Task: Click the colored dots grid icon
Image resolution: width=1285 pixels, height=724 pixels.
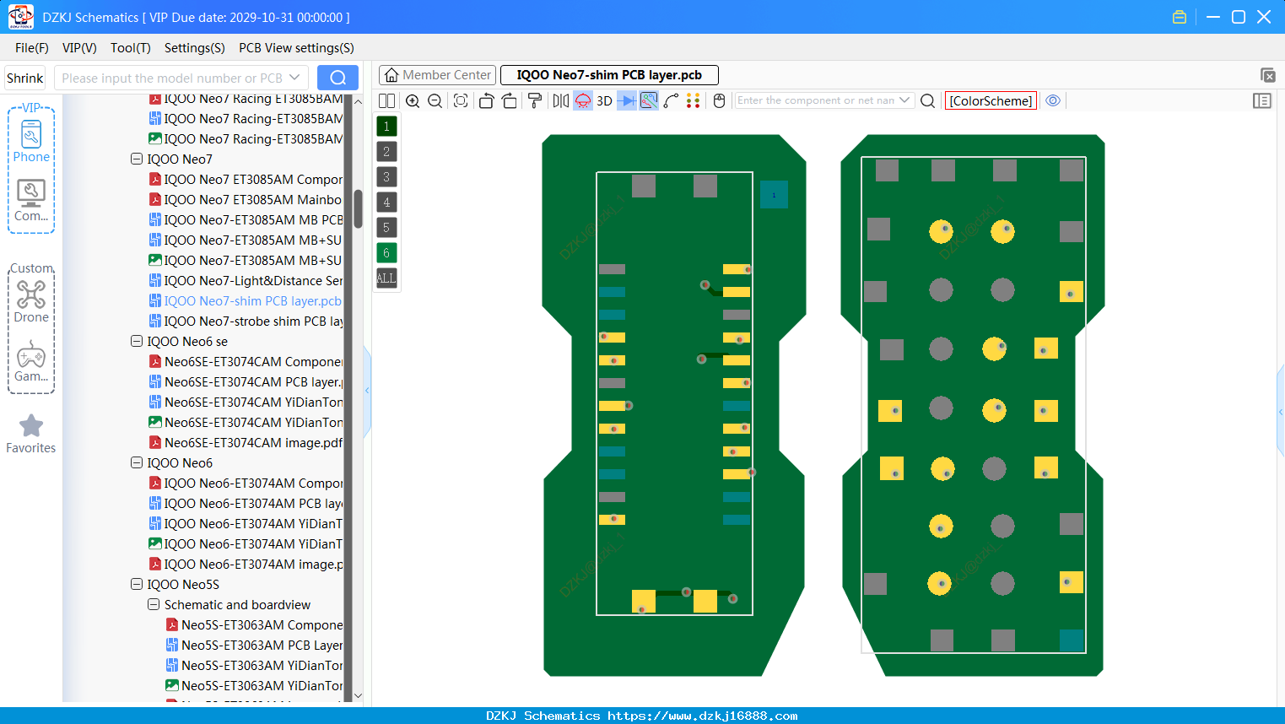Action: (694, 101)
